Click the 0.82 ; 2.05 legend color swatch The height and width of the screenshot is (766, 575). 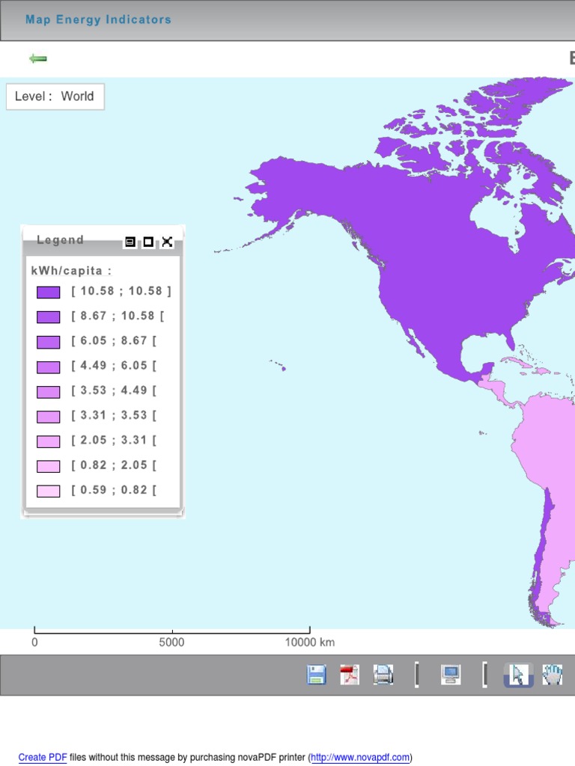click(49, 467)
